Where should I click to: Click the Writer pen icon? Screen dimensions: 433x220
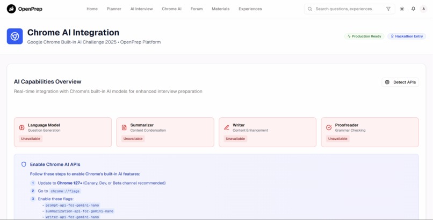point(227,127)
